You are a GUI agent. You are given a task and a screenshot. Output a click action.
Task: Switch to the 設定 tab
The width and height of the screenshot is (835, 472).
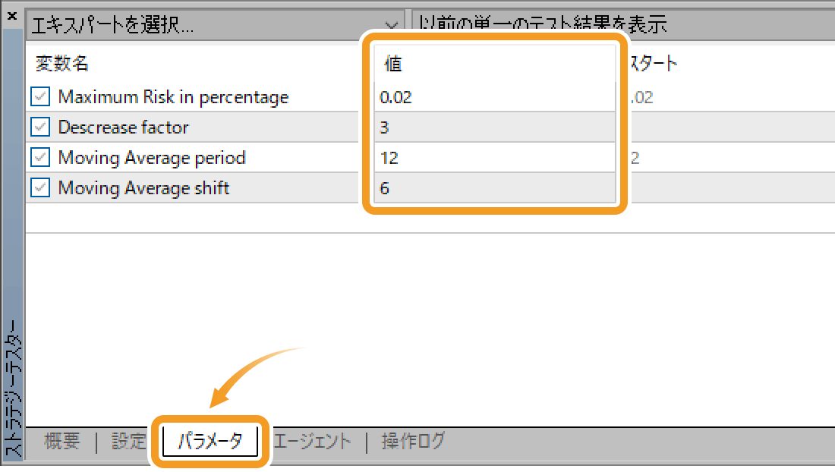point(128,441)
